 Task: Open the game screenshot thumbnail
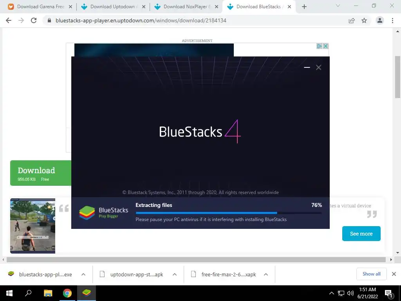33,226
